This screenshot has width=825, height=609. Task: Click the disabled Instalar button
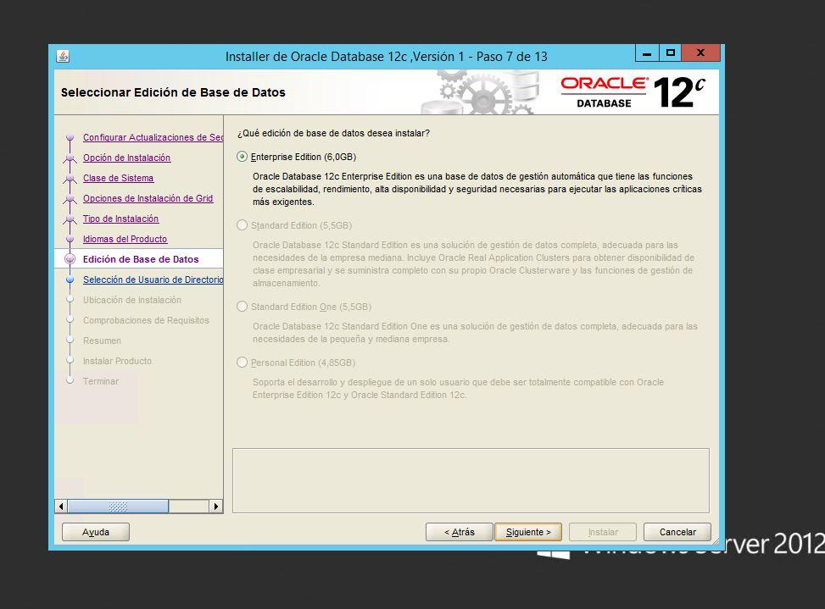click(x=603, y=532)
